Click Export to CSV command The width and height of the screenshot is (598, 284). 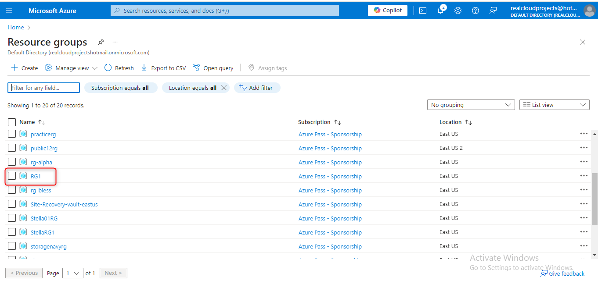pyautogui.click(x=163, y=68)
